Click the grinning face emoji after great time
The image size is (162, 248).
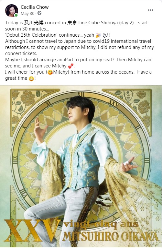[31, 78]
